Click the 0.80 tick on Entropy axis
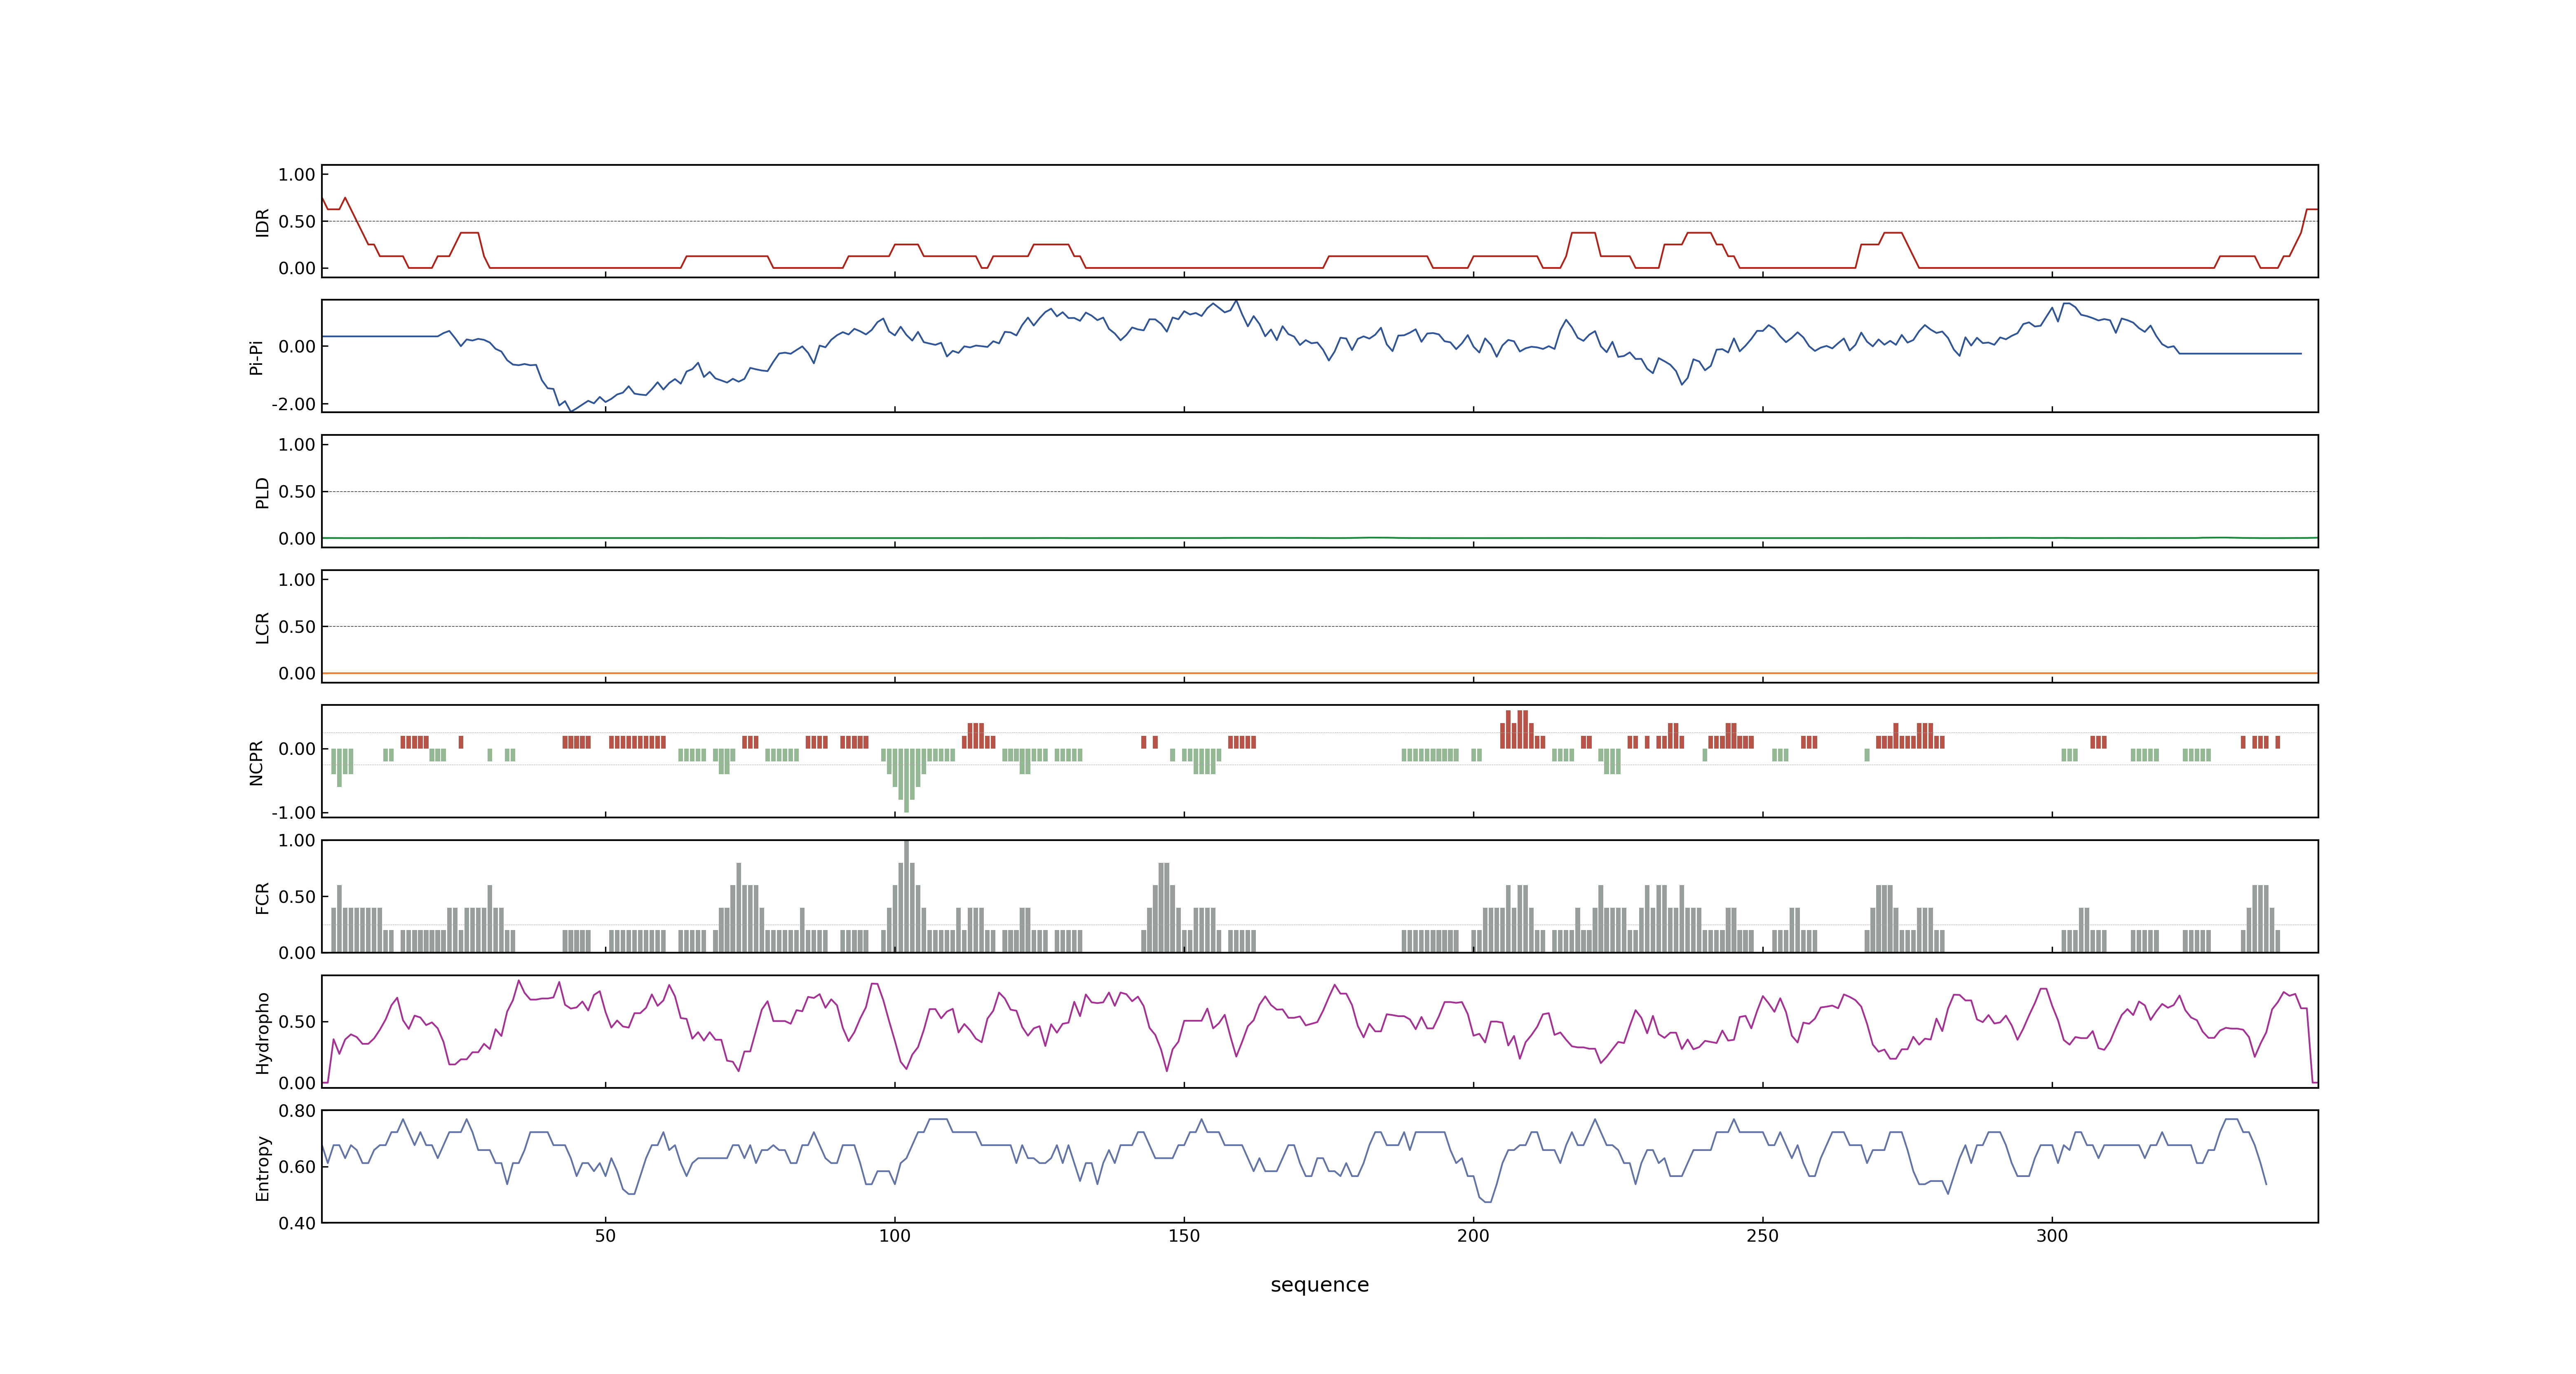 pos(297,1111)
